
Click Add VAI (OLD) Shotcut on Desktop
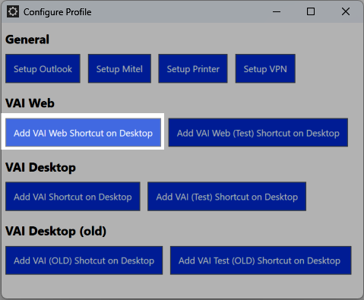coord(84,261)
